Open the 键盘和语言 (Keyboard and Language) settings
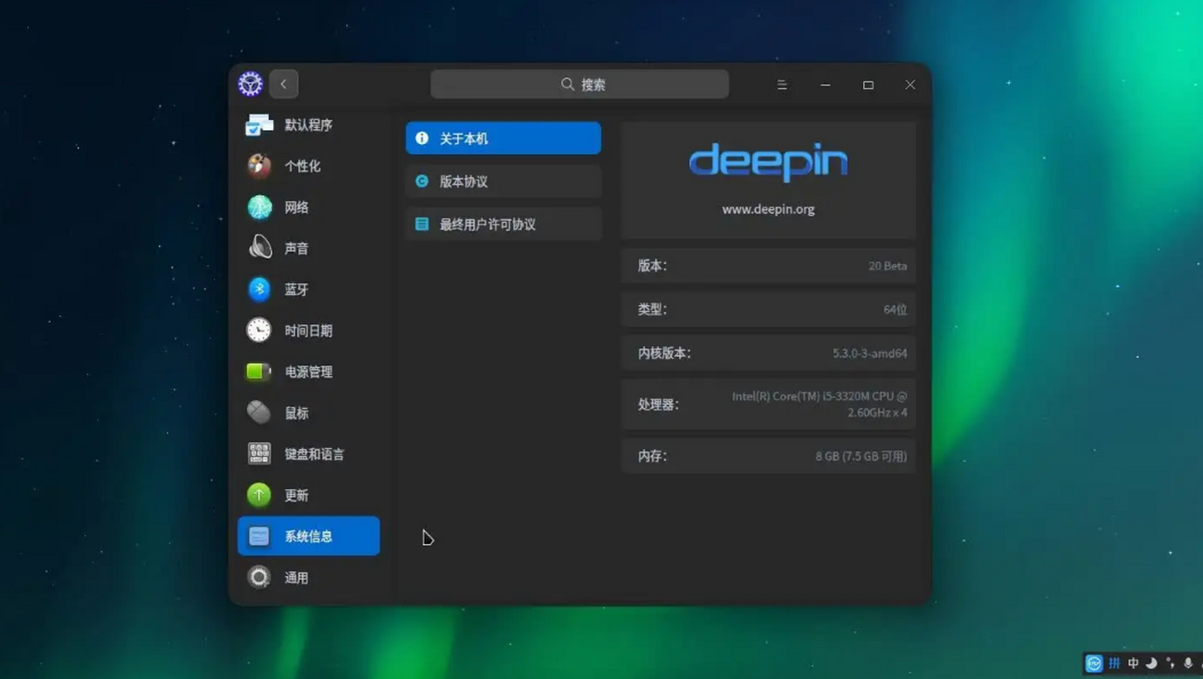This screenshot has width=1203, height=679. [309, 454]
